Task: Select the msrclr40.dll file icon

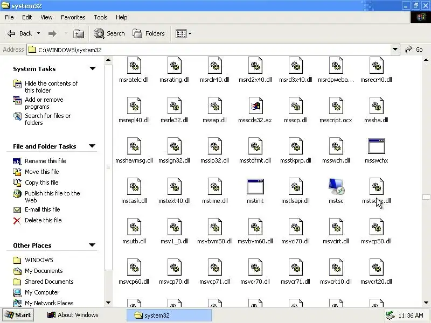Action: (215, 65)
